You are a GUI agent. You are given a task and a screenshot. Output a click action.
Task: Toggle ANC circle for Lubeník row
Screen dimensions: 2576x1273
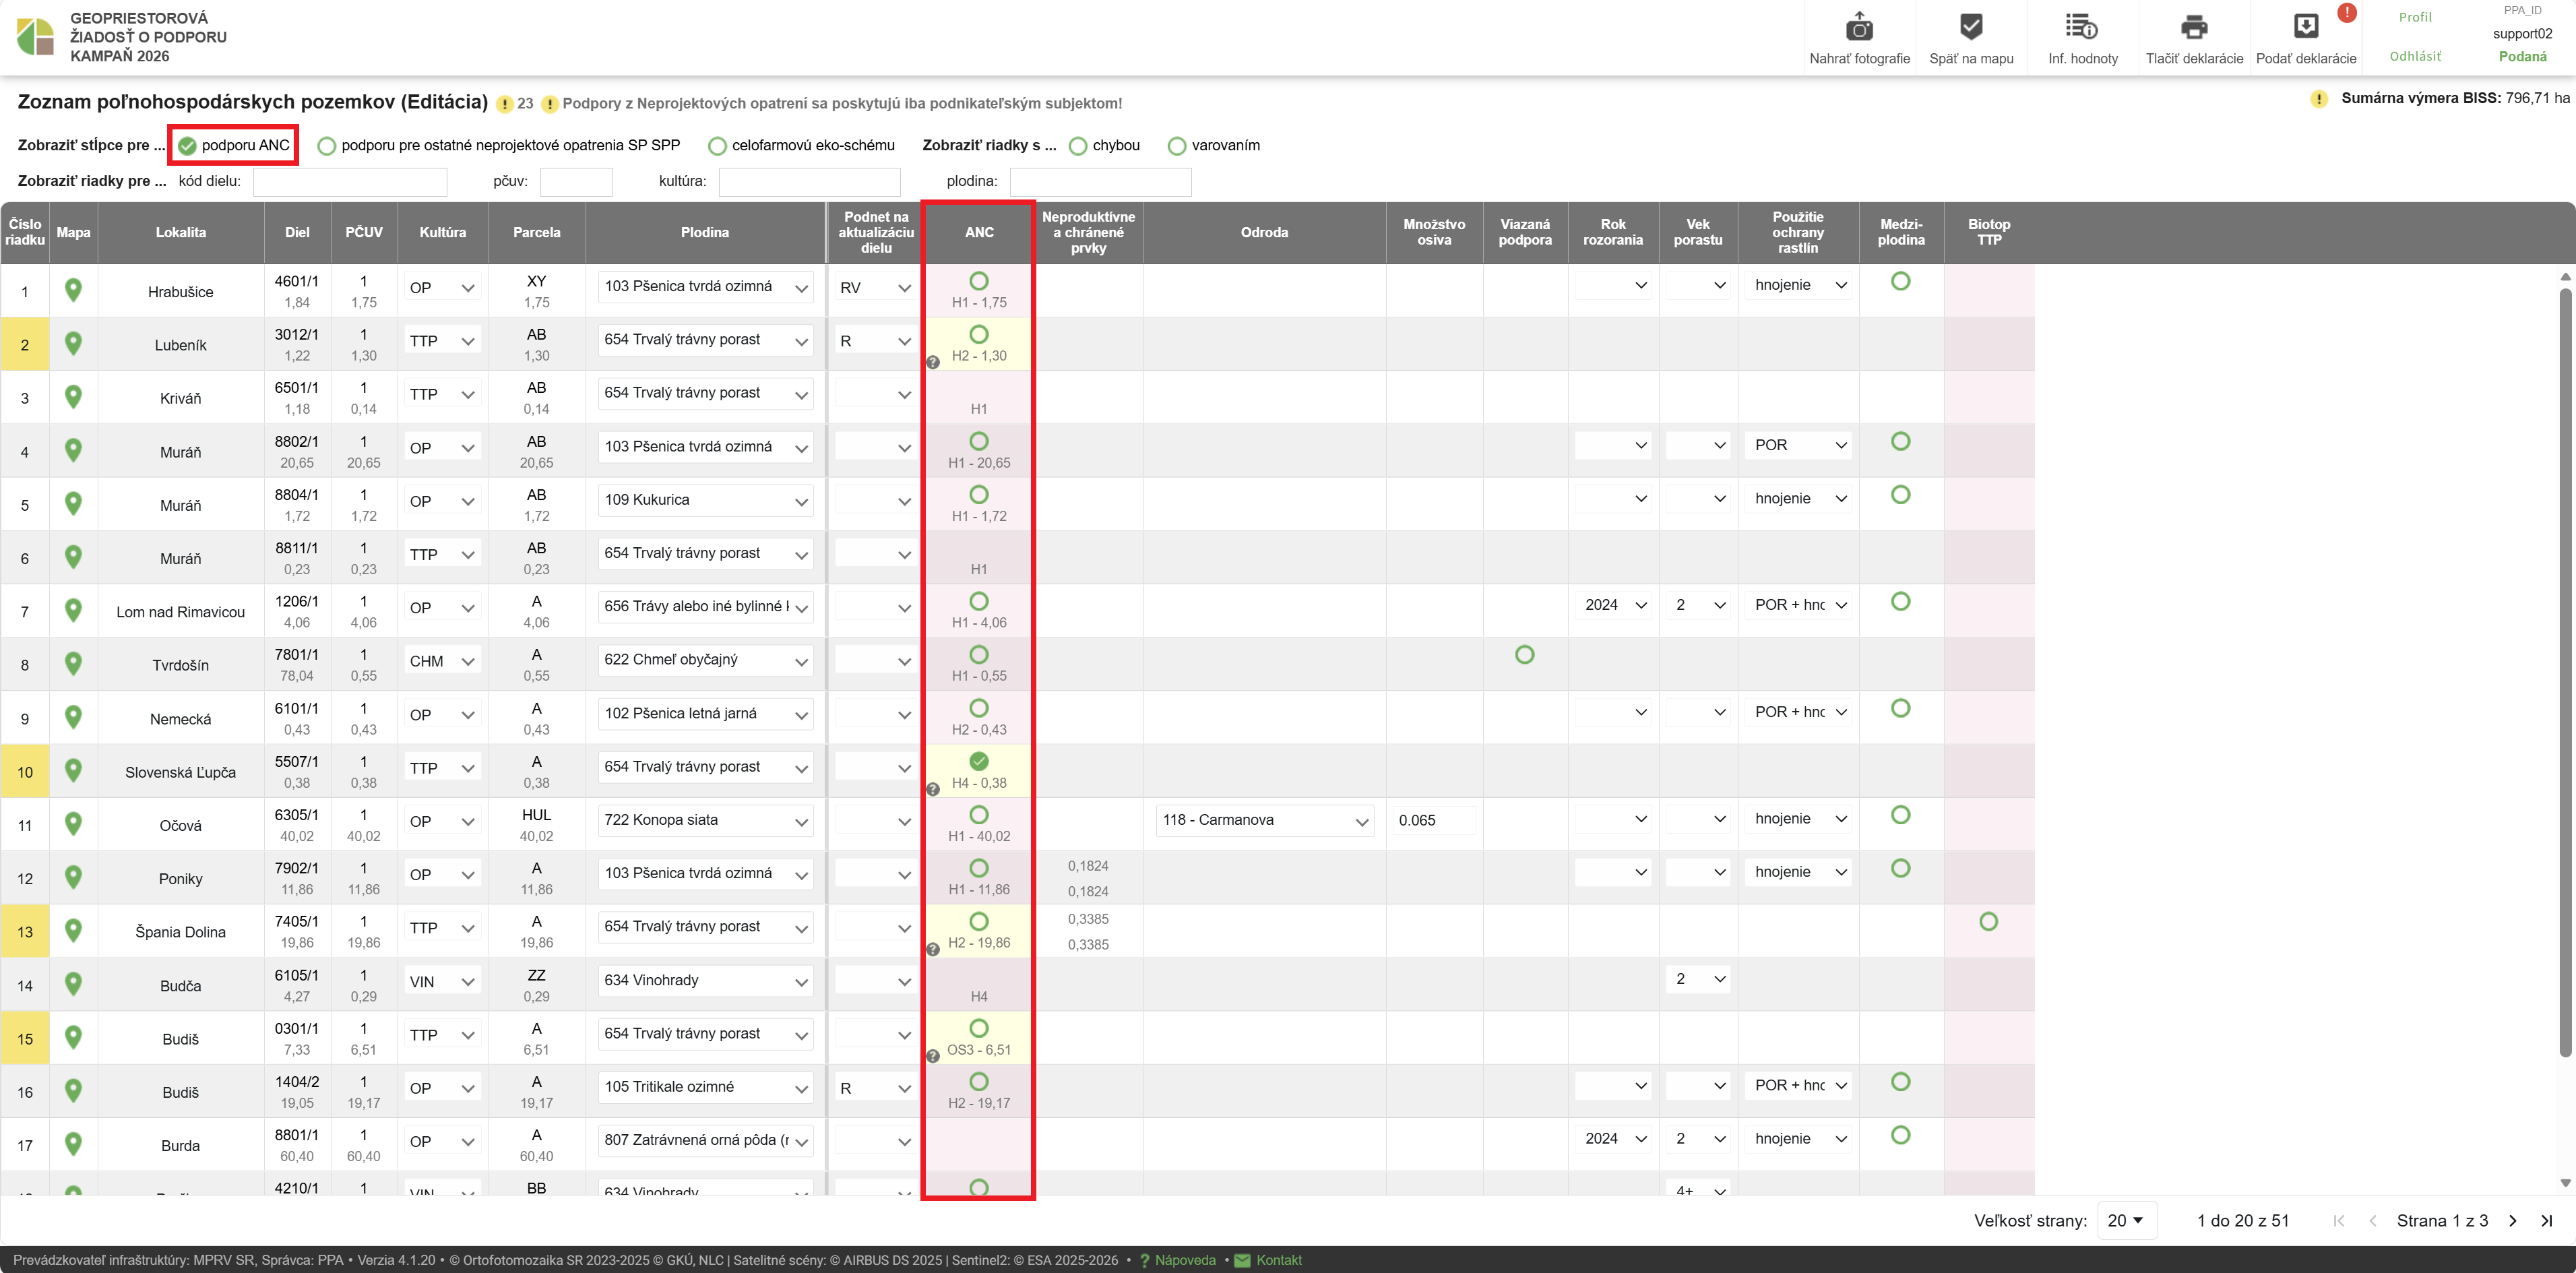click(979, 334)
